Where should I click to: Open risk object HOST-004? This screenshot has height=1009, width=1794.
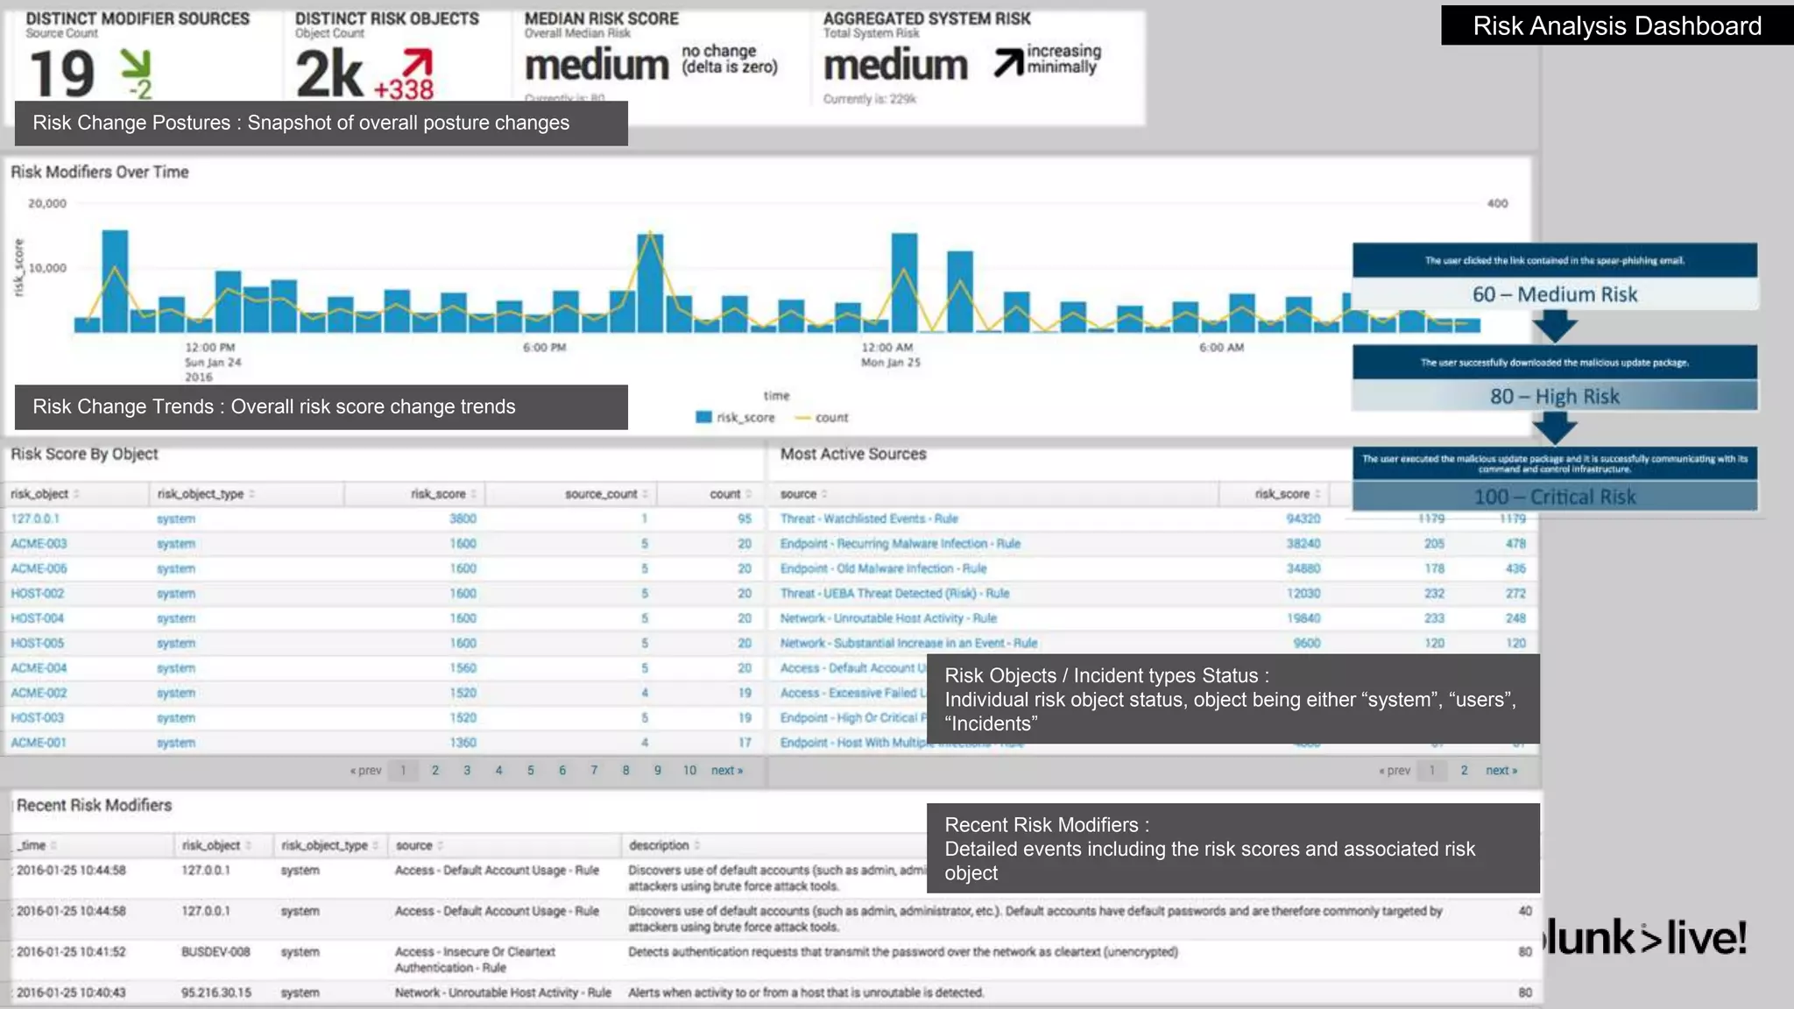pos(38,618)
